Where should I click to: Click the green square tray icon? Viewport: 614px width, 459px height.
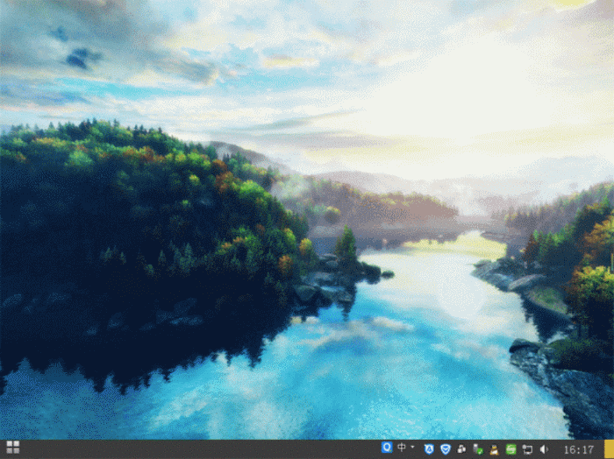pyautogui.click(x=510, y=449)
